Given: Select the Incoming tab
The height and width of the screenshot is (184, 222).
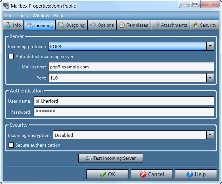Looking at the screenshot, I should pyautogui.click(x=40, y=25).
